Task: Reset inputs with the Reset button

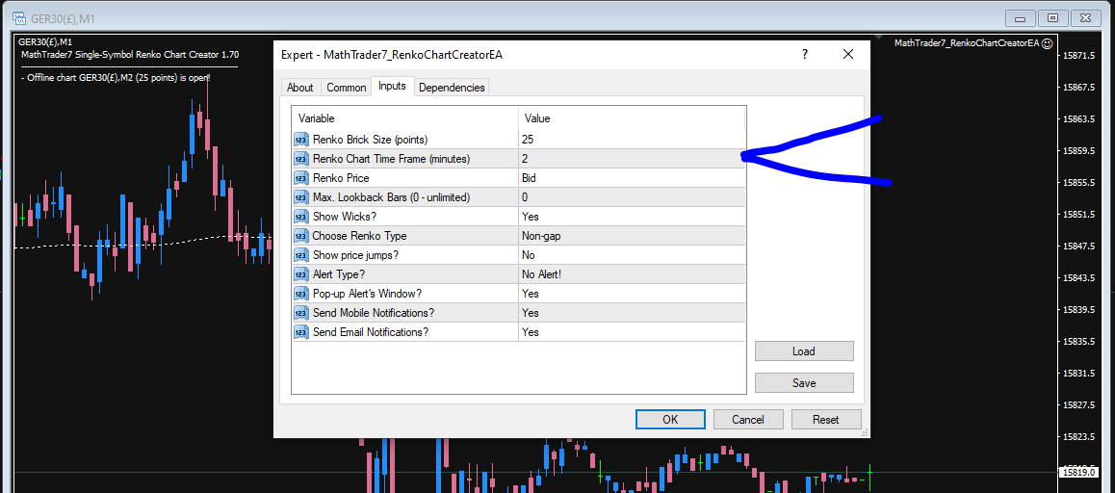Action: pyautogui.click(x=825, y=420)
